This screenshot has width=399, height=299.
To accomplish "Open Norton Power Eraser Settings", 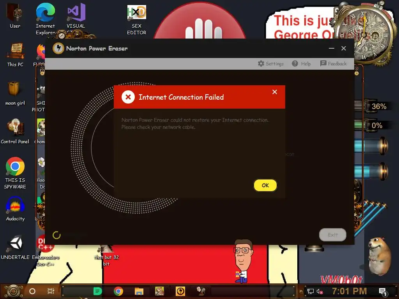I will (270, 63).
